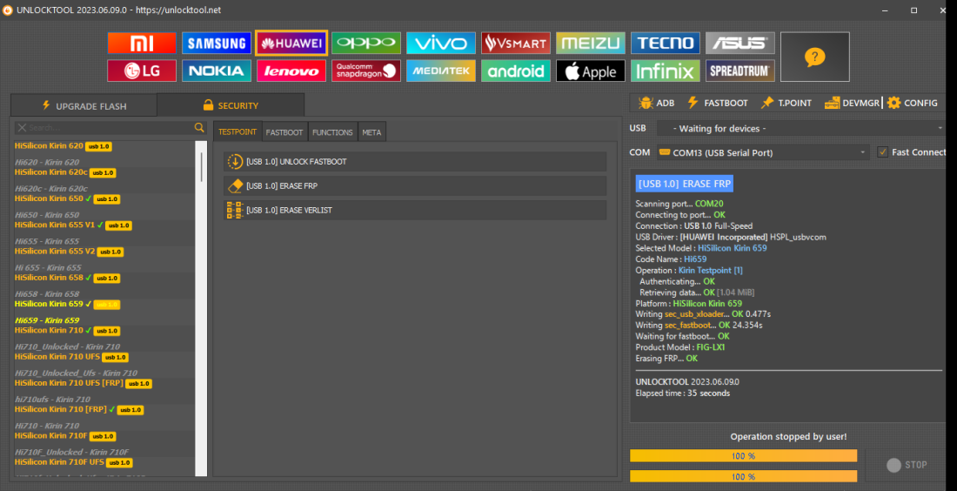Viewport: 957px width, 491px height.
Task: Click the Hi659 code name value
Action: [x=695, y=259]
